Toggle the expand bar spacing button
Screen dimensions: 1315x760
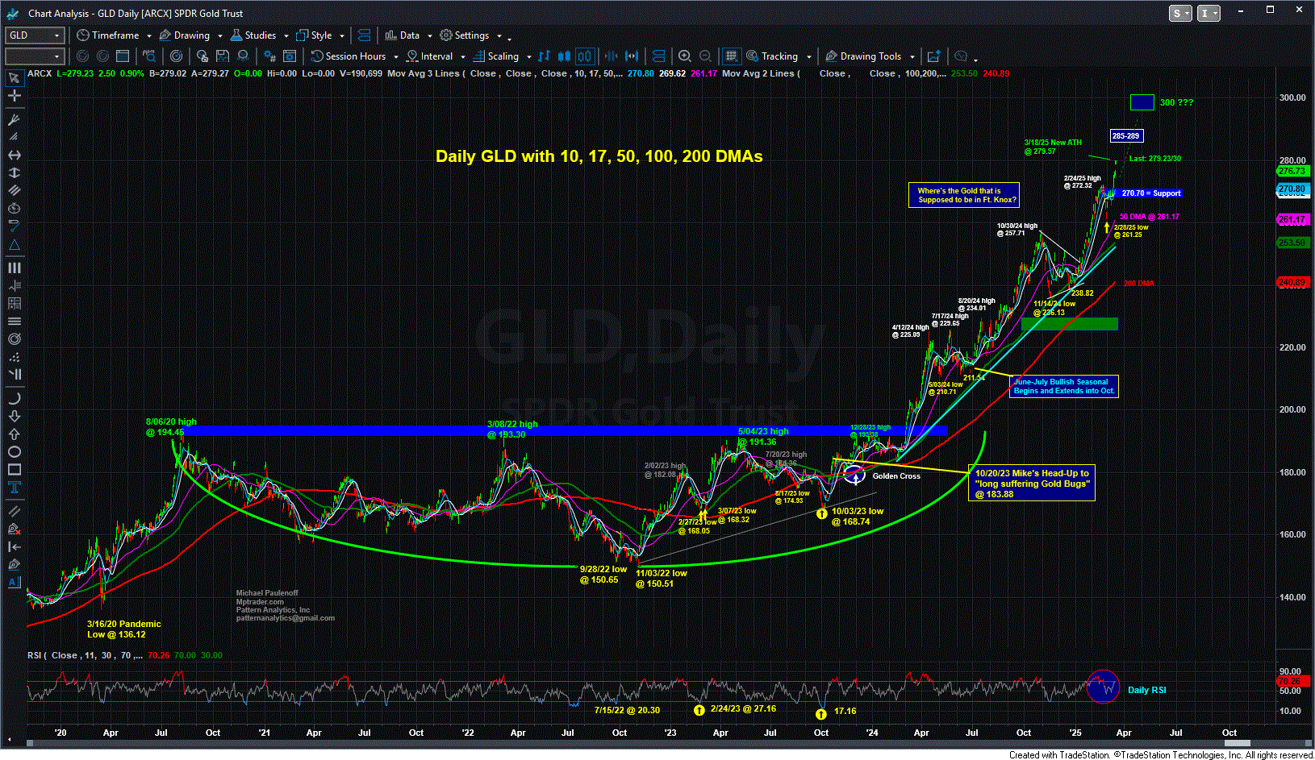click(x=632, y=56)
